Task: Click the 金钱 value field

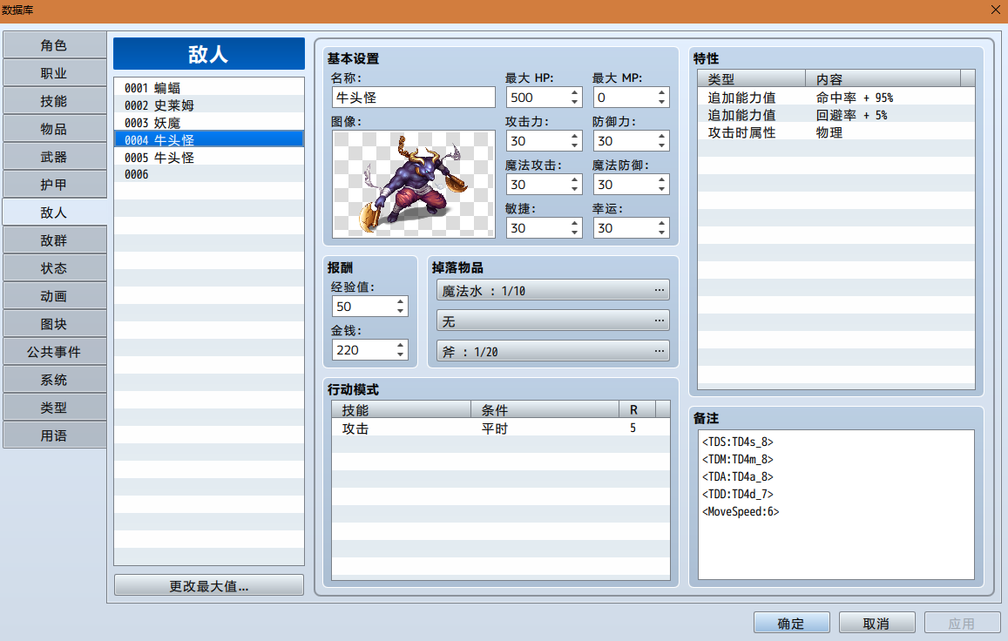Action: [362, 350]
